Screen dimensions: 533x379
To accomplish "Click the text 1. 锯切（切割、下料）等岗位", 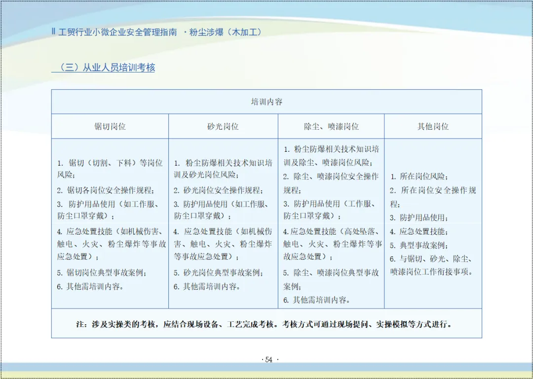I will pos(110,163).
